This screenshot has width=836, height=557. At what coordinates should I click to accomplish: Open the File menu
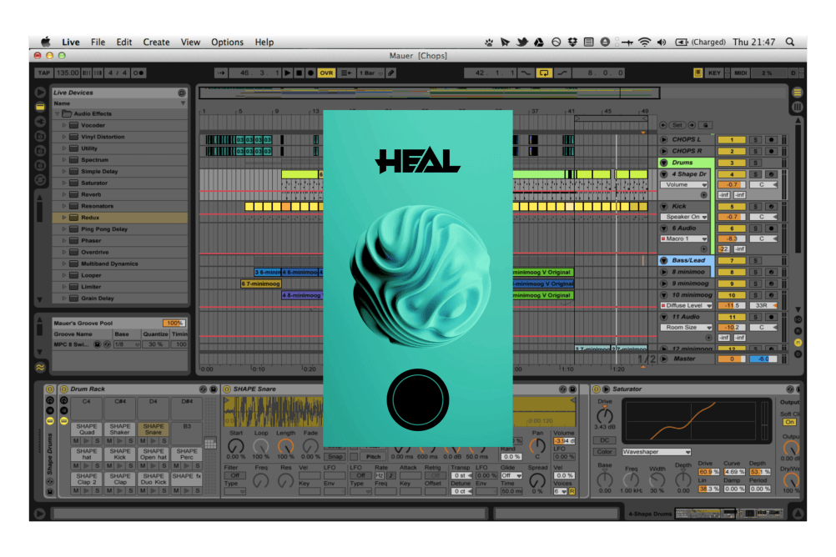(x=98, y=42)
